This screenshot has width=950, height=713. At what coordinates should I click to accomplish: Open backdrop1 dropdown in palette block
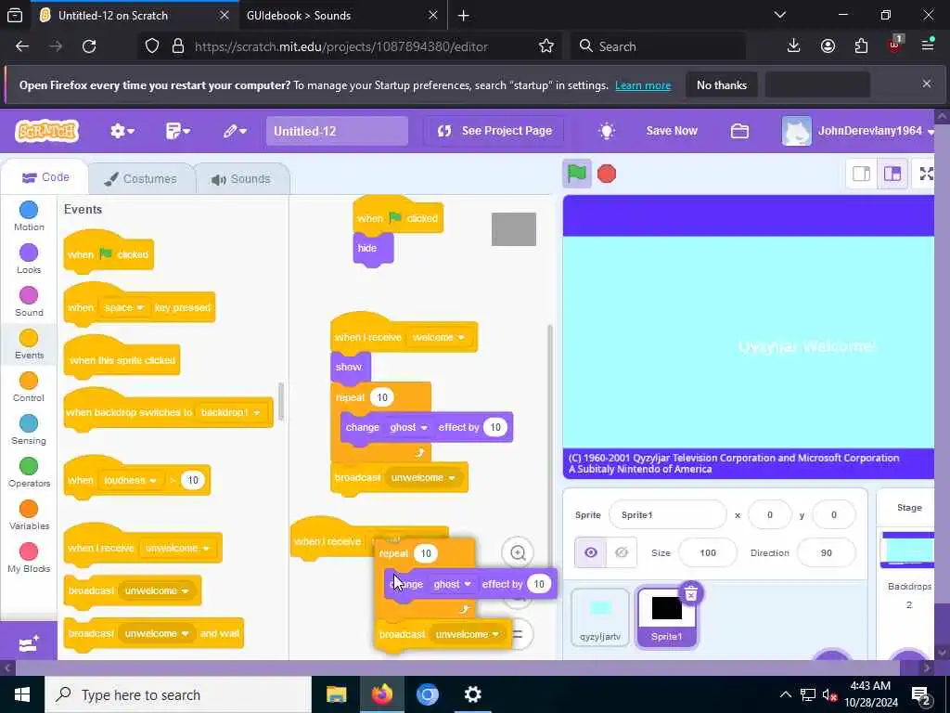231,412
